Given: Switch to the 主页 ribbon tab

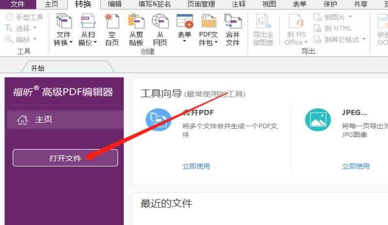Looking at the screenshot, I should pos(51,4).
